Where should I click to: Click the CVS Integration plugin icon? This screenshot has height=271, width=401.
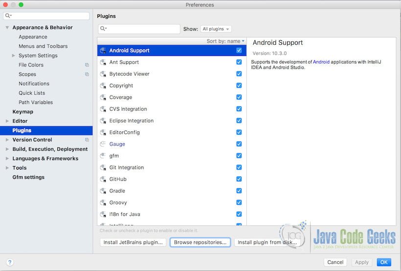(103, 109)
